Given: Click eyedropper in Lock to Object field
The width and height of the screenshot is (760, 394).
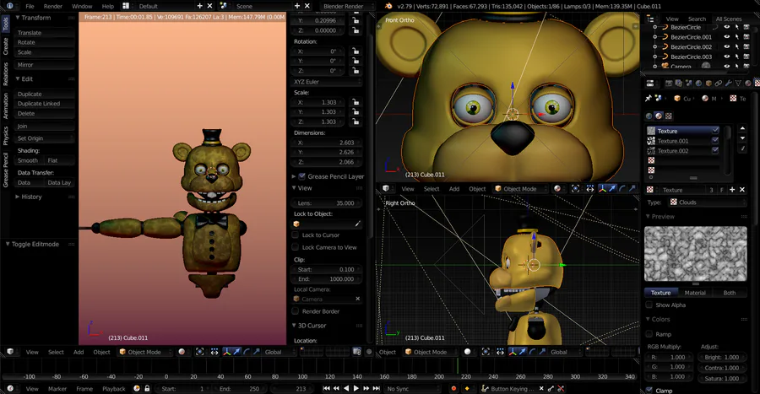Looking at the screenshot, I should 358,224.
